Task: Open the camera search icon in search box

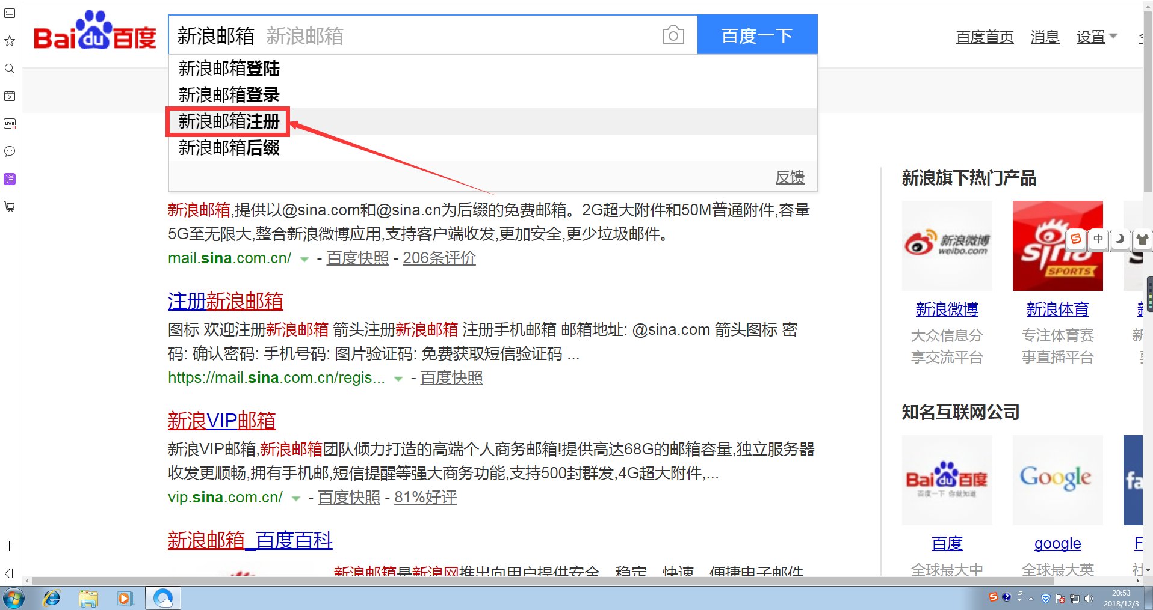Action: coord(673,35)
